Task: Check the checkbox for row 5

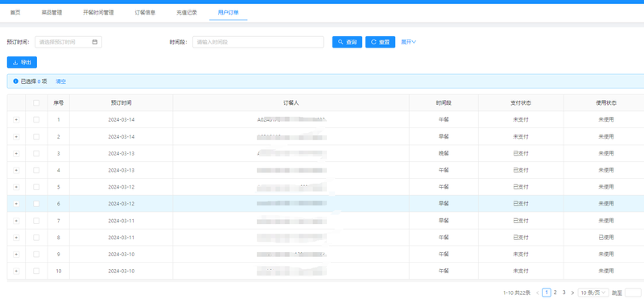Action: (x=36, y=187)
